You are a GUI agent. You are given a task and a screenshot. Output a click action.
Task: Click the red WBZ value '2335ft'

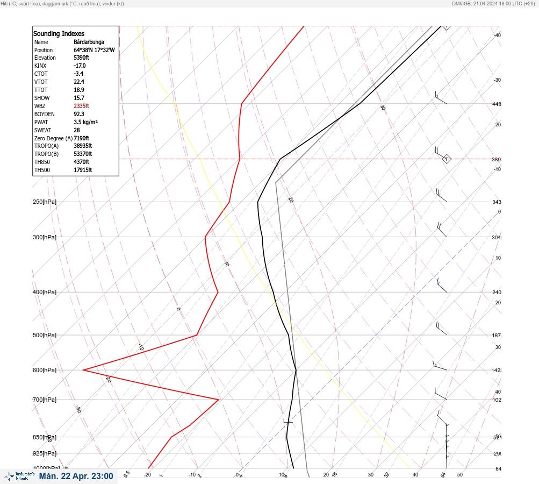point(82,106)
